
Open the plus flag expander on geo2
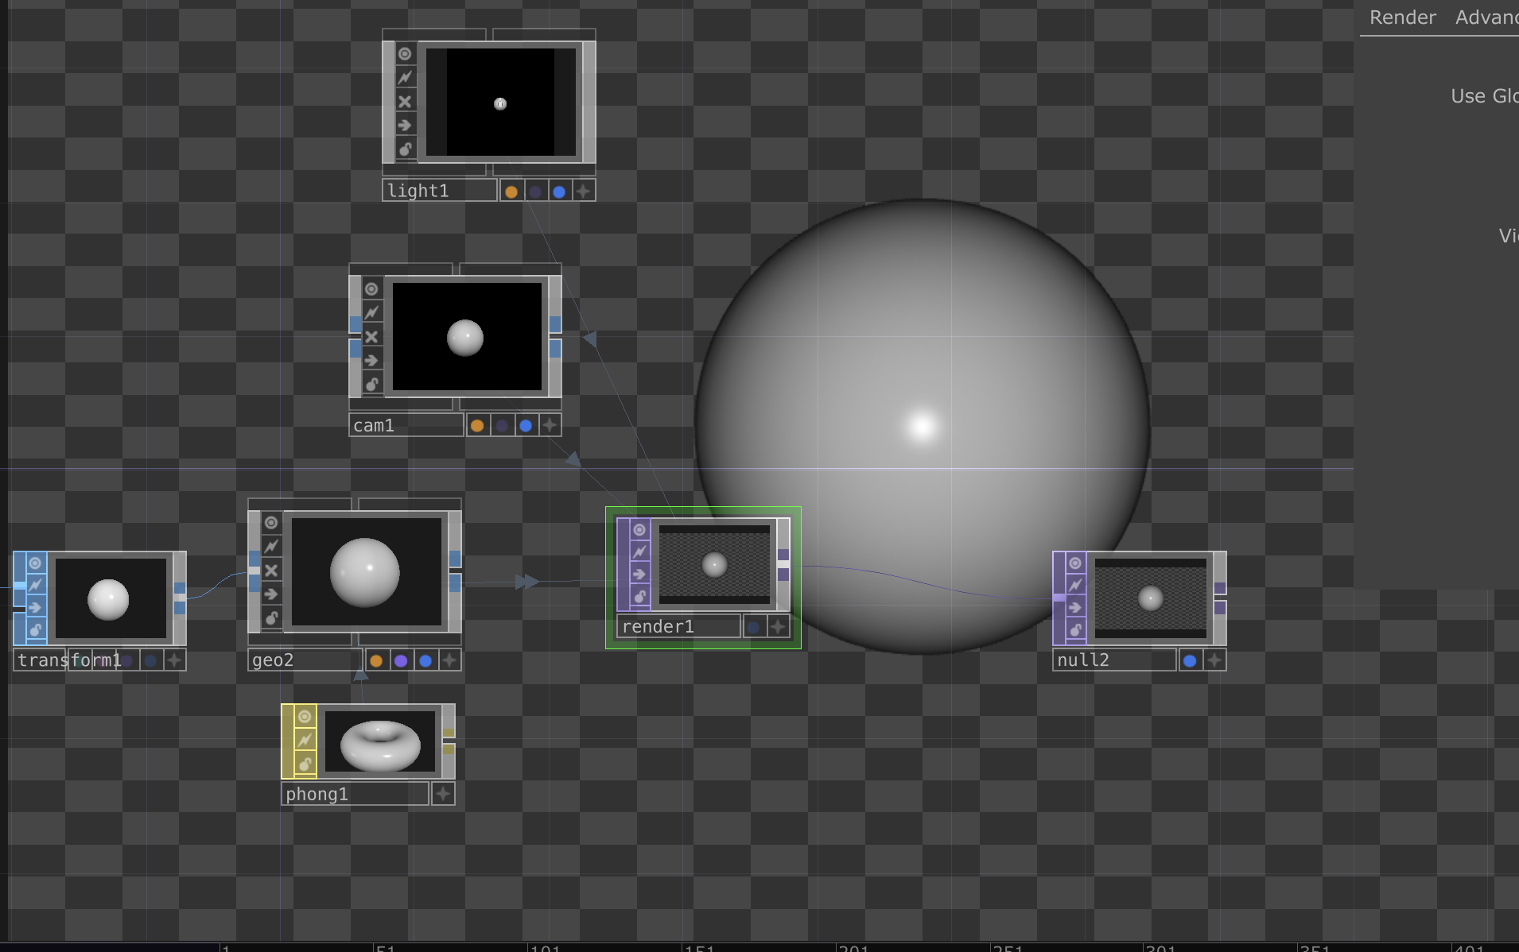click(x=449, y=660)
